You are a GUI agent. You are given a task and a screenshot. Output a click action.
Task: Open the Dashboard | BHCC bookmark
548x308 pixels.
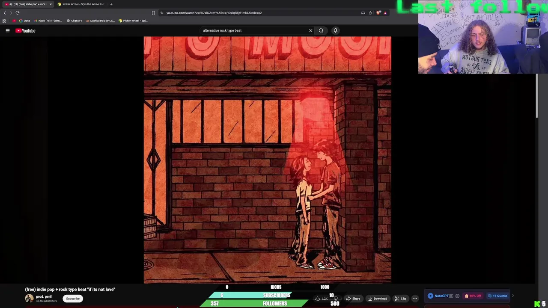tap(100, 21)
